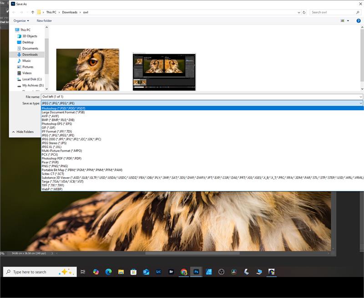Viewport: 364px width, 298px height.
Task: Open Lightroom Classic from the taskbar
Action: coord(158,272)
